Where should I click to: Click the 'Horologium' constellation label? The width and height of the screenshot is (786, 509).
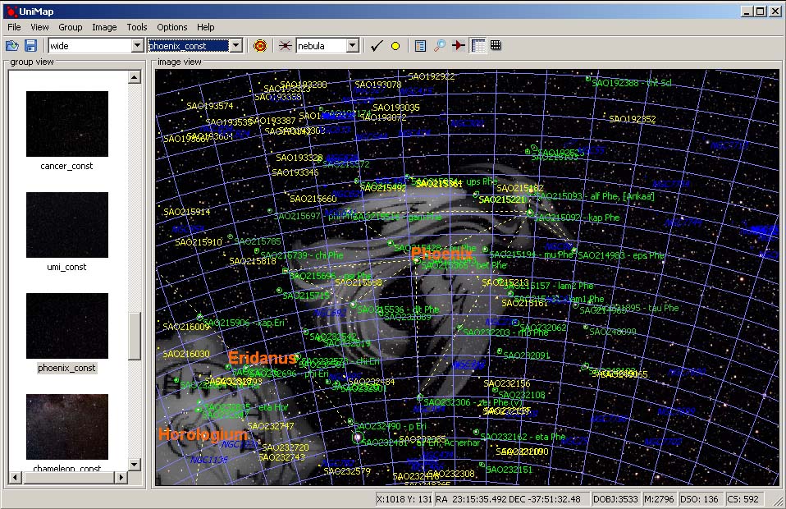click(x=203, y=433)
